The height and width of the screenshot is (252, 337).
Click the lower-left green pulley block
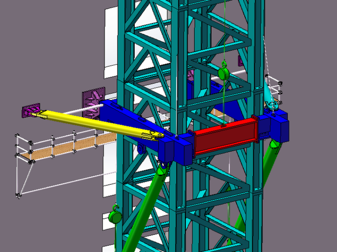[x=115, y=217]
